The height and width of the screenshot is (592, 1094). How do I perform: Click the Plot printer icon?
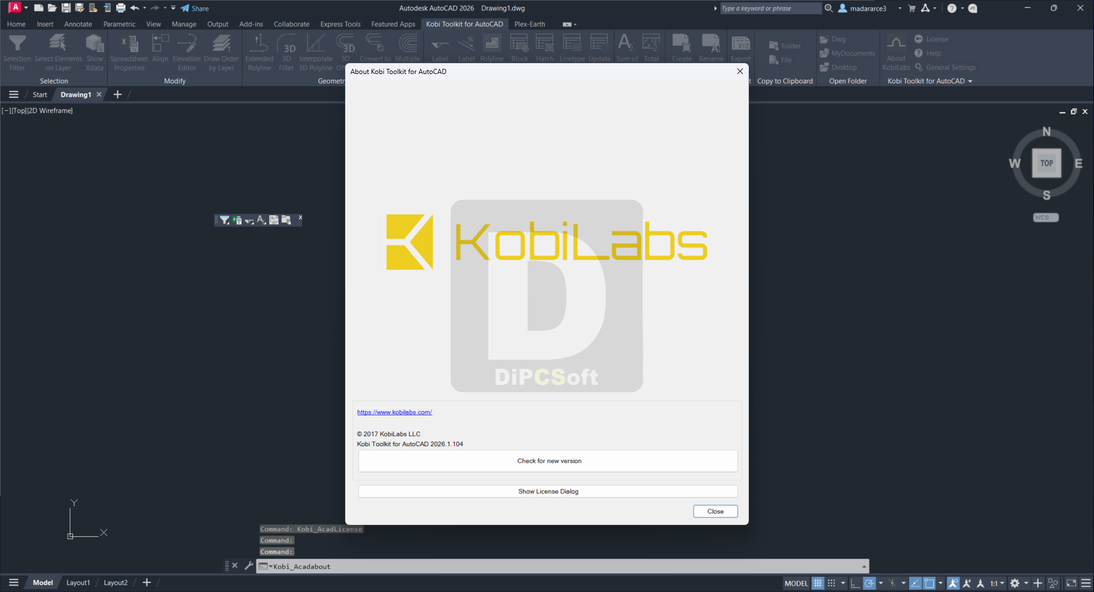tap(121, 8)
